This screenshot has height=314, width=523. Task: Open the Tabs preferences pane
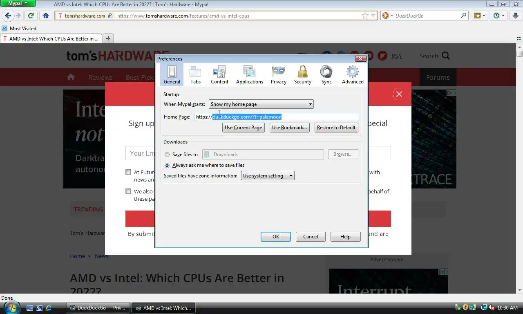coord(195,75)
